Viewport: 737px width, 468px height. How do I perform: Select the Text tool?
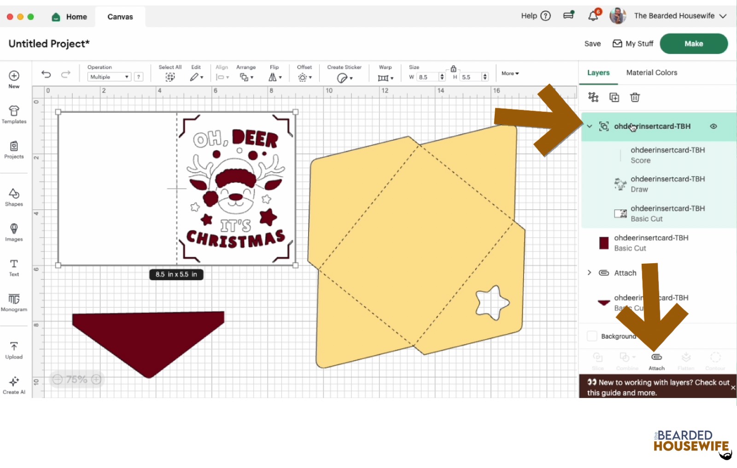14,267
